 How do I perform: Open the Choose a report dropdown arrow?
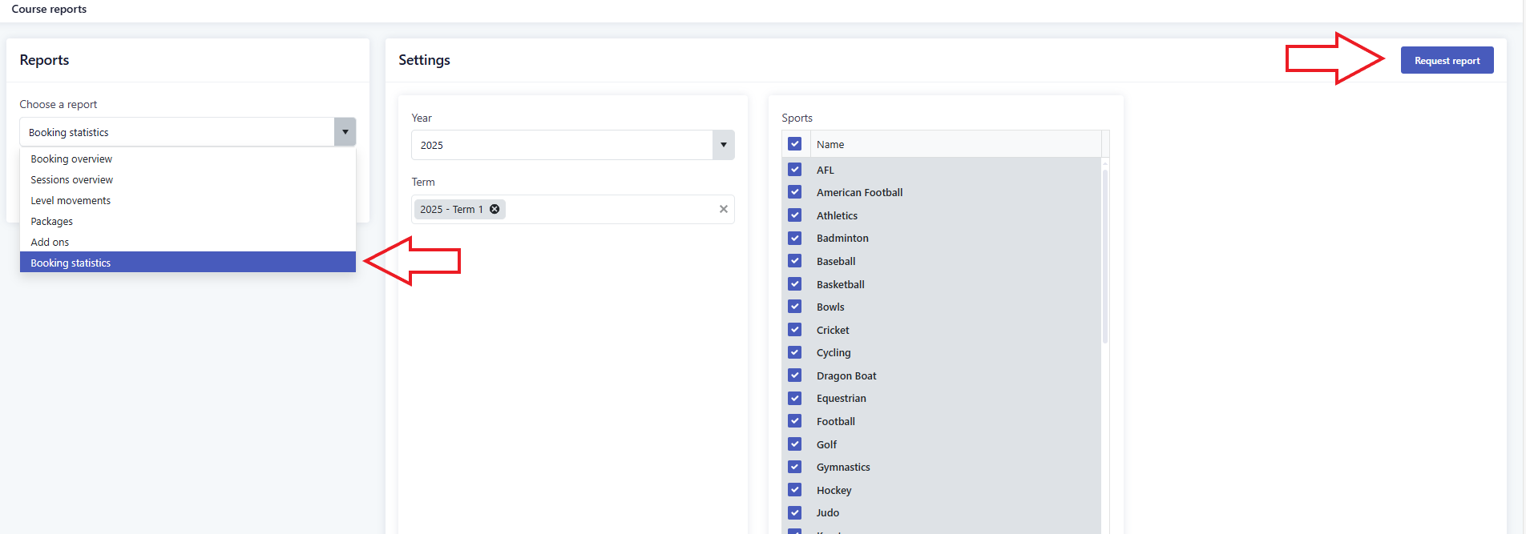coord(345,132)
